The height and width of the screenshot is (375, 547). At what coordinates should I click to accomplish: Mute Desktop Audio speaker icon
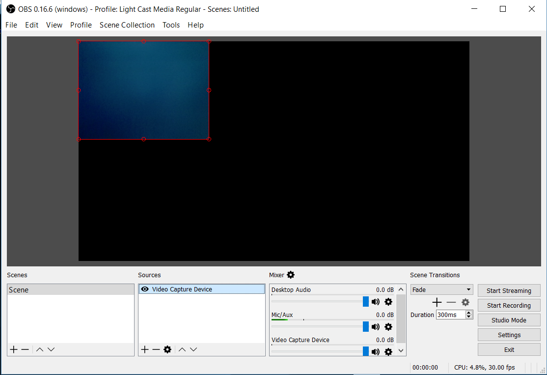point(376,302)
